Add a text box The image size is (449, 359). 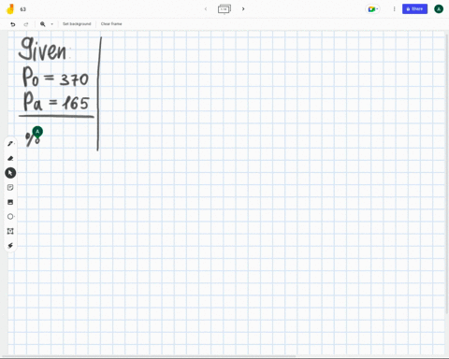[10, 231]
